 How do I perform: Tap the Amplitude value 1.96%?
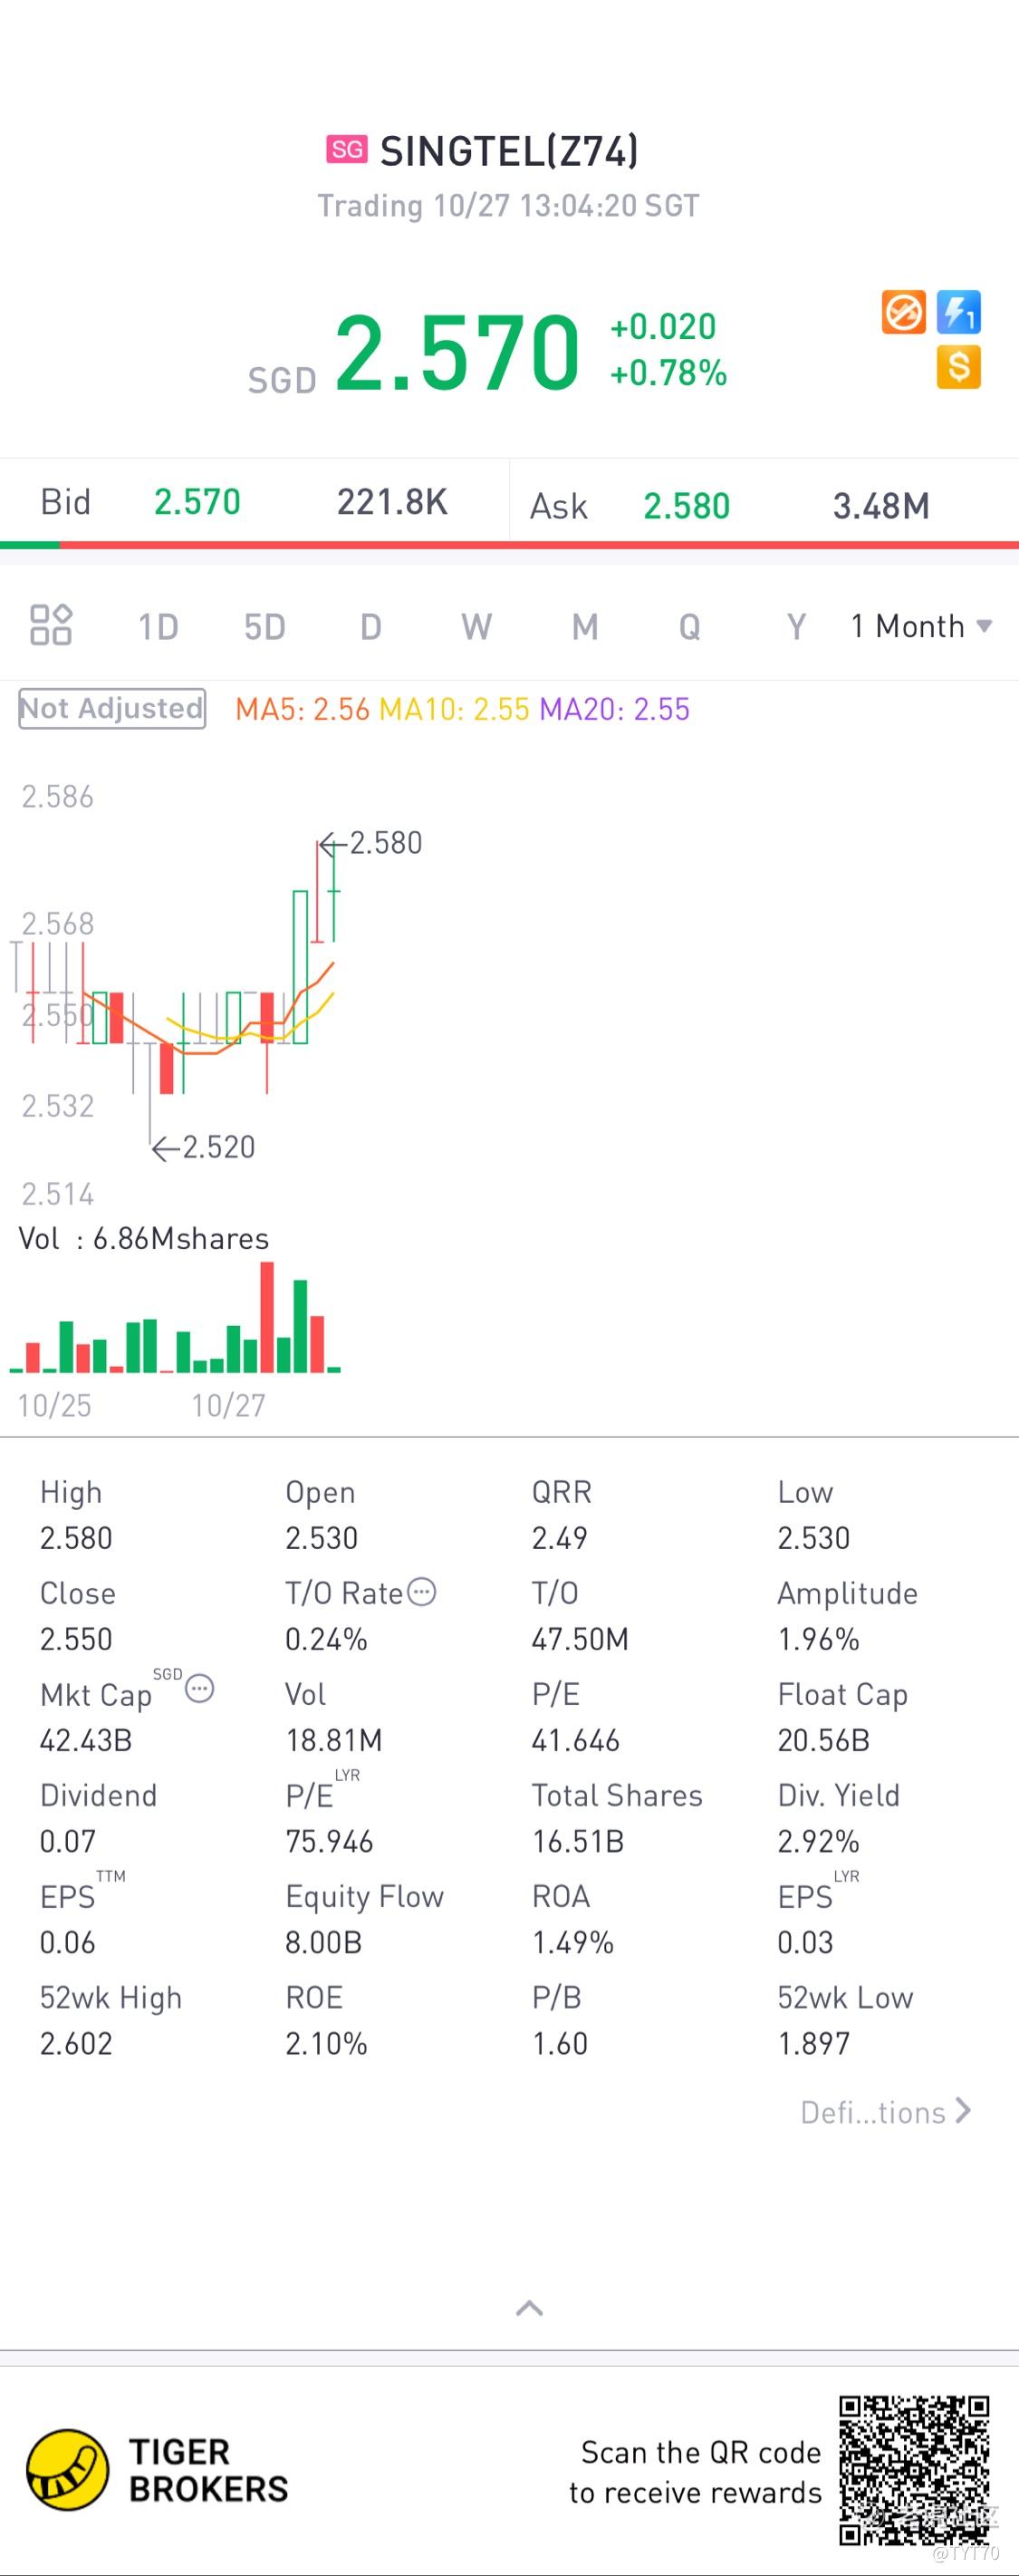click(818, 1639)
